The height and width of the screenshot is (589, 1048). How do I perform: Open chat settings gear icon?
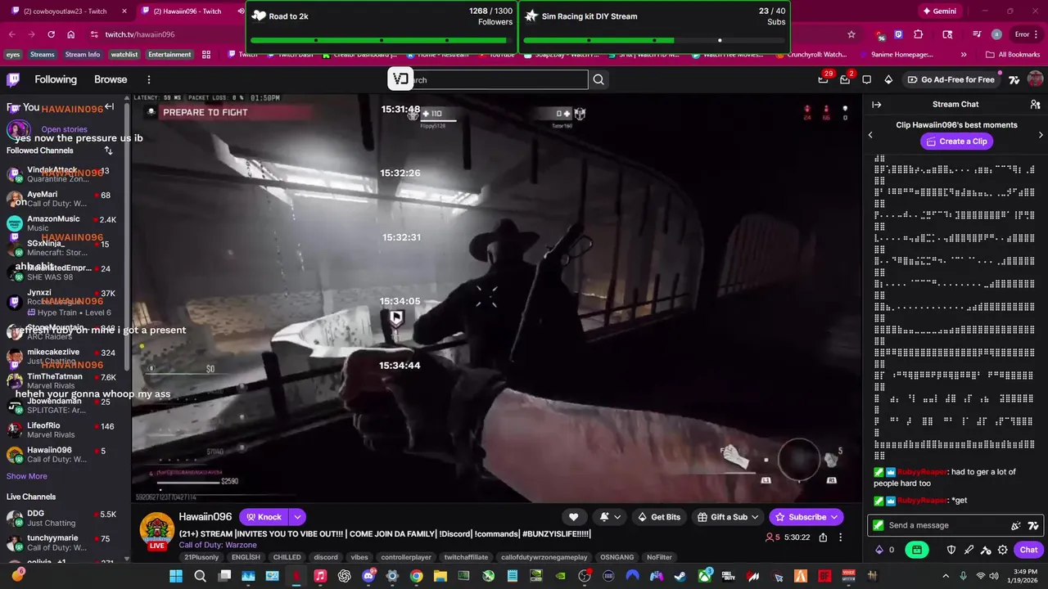[1003, 550]
